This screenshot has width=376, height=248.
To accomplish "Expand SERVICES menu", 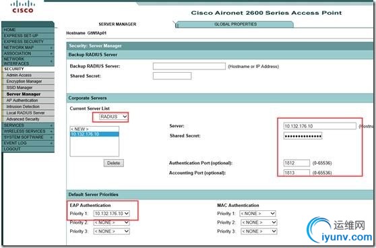I will click(x=28, y=125).
